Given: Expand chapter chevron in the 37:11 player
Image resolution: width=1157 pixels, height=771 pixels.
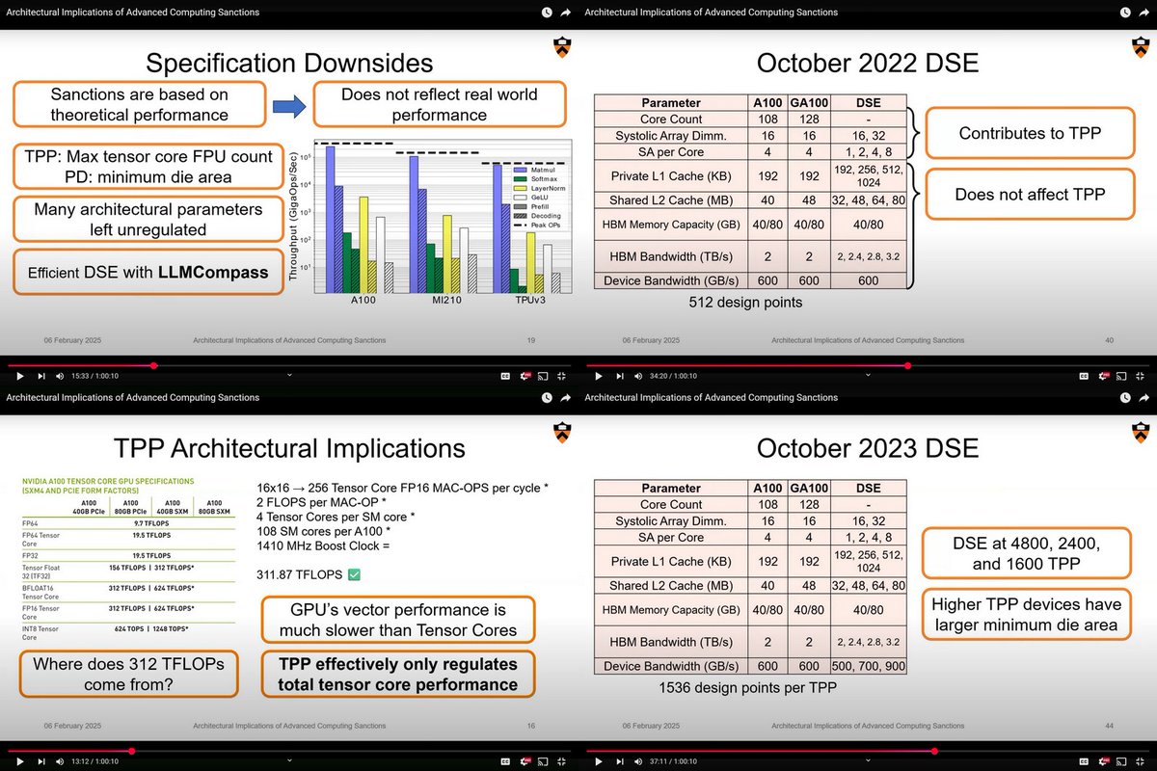Looking at the screenshot, I should (868, 760).
